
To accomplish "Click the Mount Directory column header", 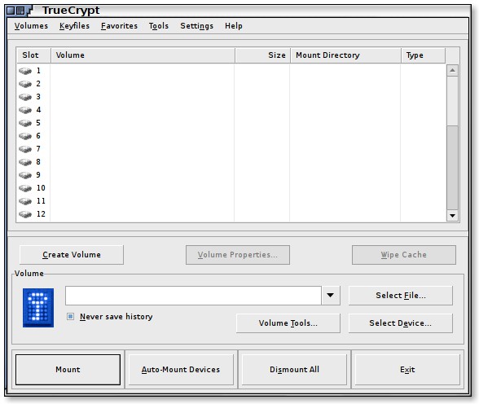I will [345, 55].
